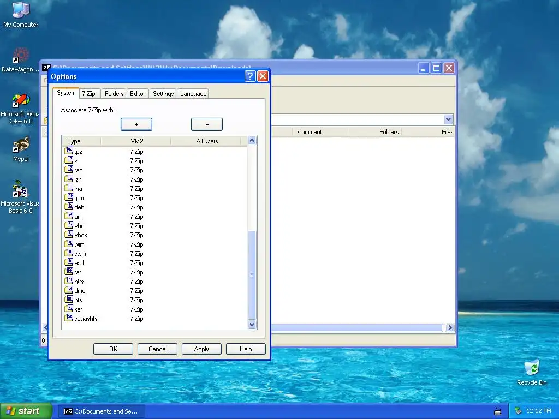Switch to the System tab
The image size is (559, 419).
click(x=66, y=93)
